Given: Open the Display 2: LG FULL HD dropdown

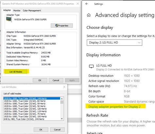Looking at the screenshot, I should (114, 43).
